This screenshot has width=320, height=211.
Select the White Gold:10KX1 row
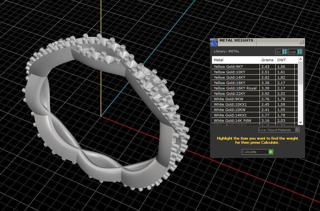tap(255, 104)
